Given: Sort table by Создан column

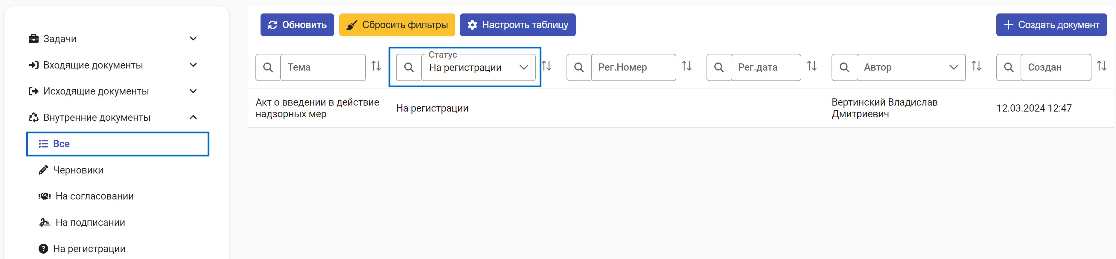Looking at the screenshot, I should [1102, 66].
